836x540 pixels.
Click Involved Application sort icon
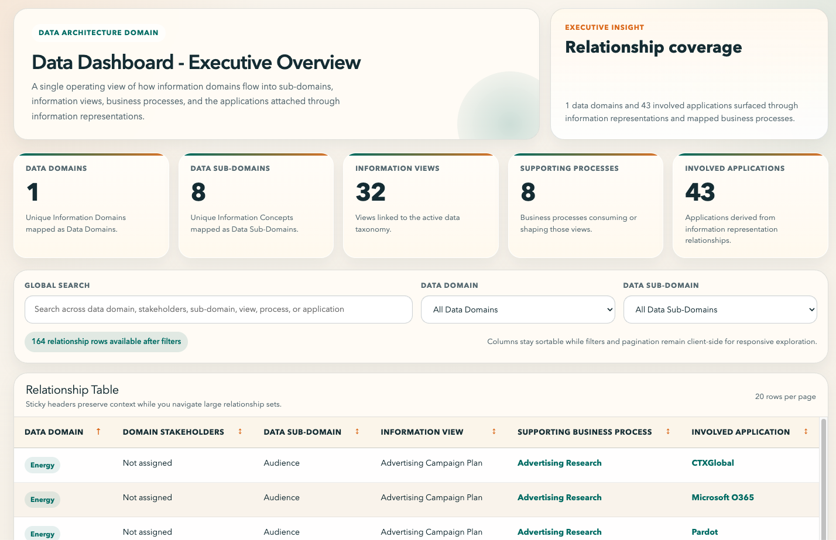point(806,432)
